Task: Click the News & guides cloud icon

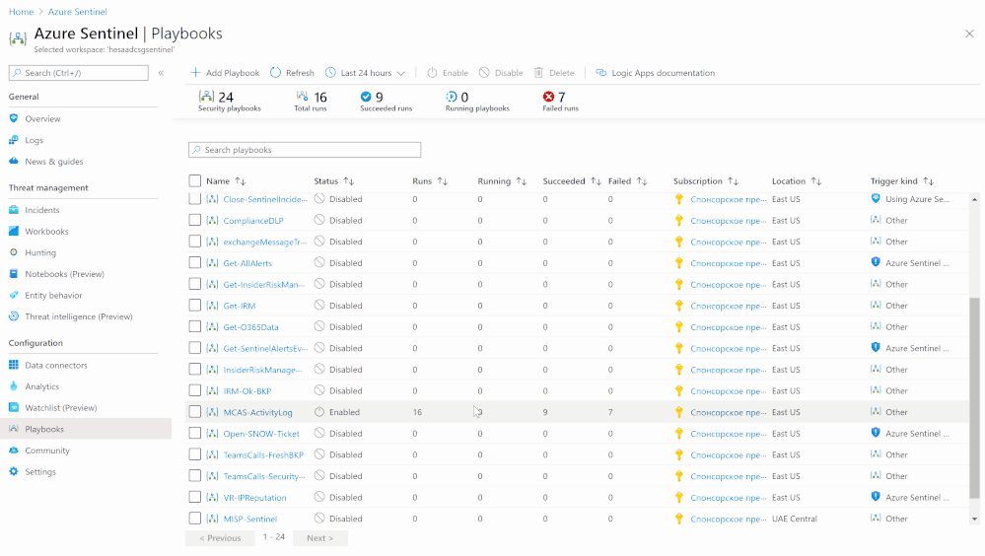Action: [x=14, y=161]
